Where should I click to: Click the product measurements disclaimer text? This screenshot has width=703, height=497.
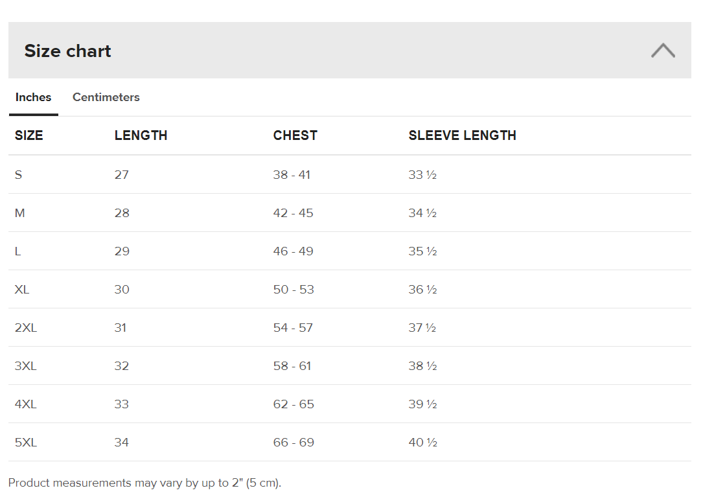tap(145, 483)
